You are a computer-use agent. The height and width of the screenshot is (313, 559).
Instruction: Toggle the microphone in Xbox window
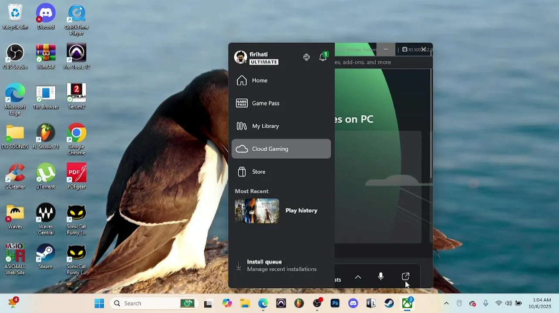(x=381, y=276)
